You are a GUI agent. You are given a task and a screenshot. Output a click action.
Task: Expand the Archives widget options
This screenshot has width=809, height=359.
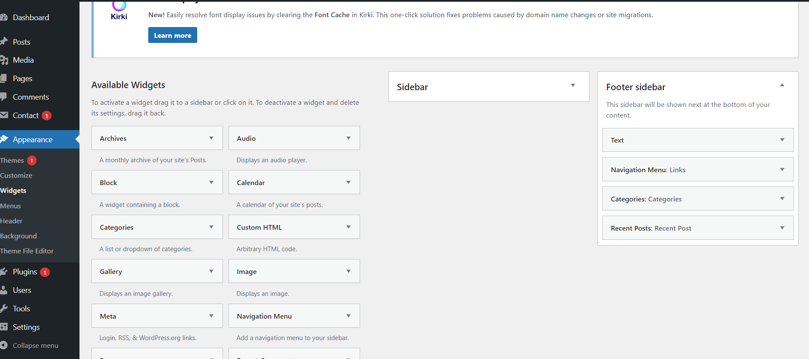coord(211,138)
